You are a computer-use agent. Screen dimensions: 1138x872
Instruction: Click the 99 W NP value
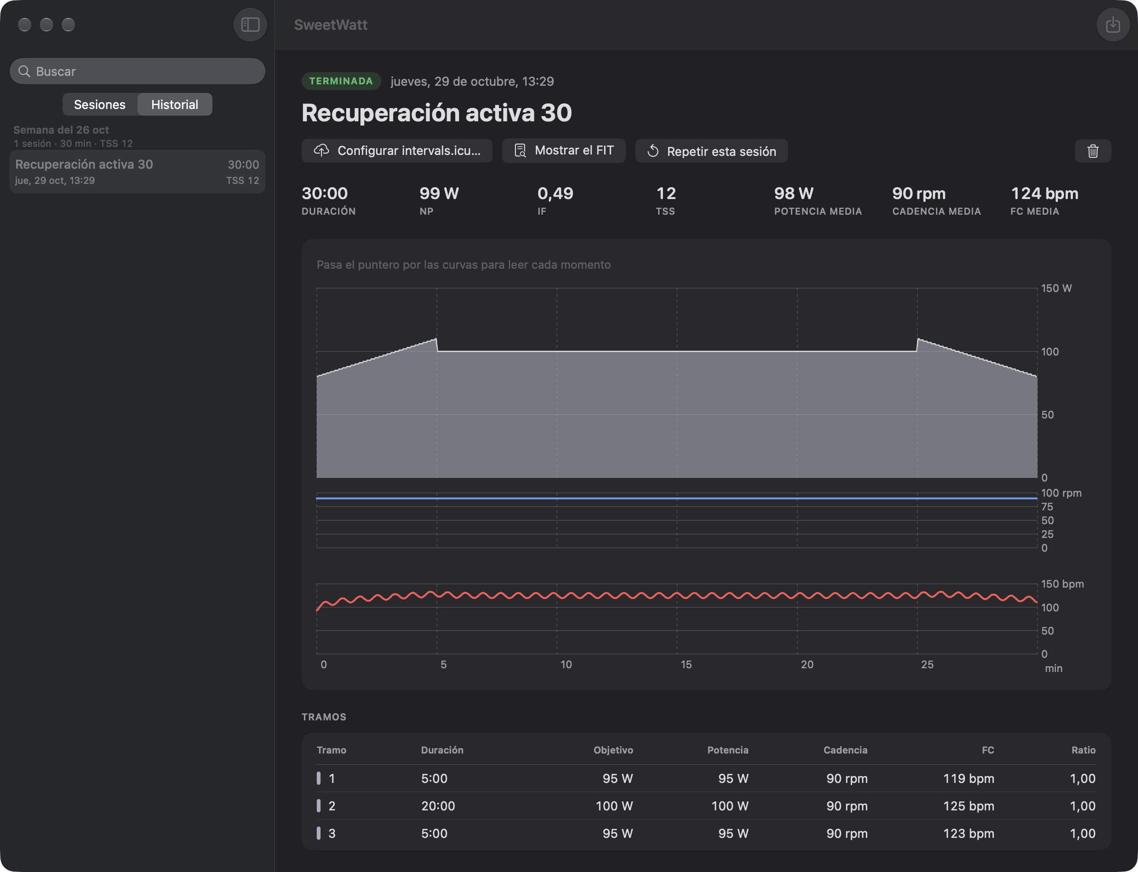point(439,194)
